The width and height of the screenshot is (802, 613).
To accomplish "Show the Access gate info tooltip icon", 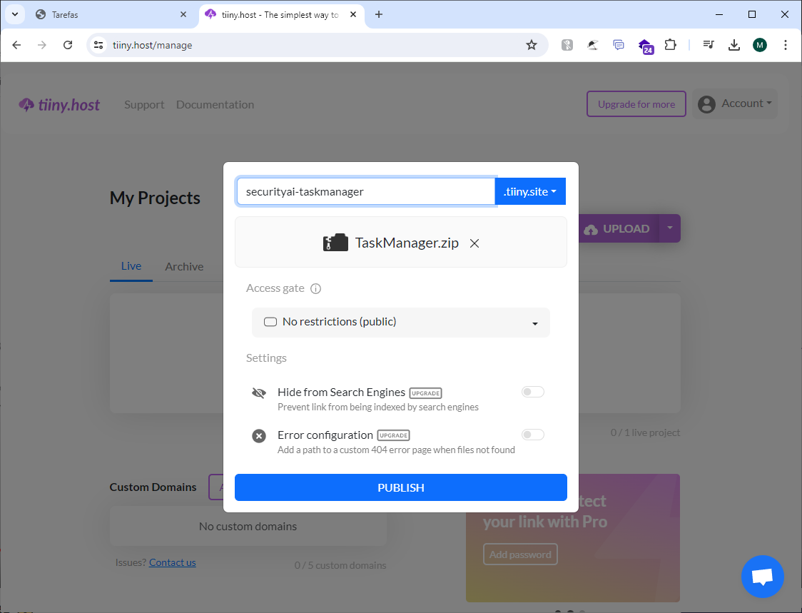I will click(316, 288).
